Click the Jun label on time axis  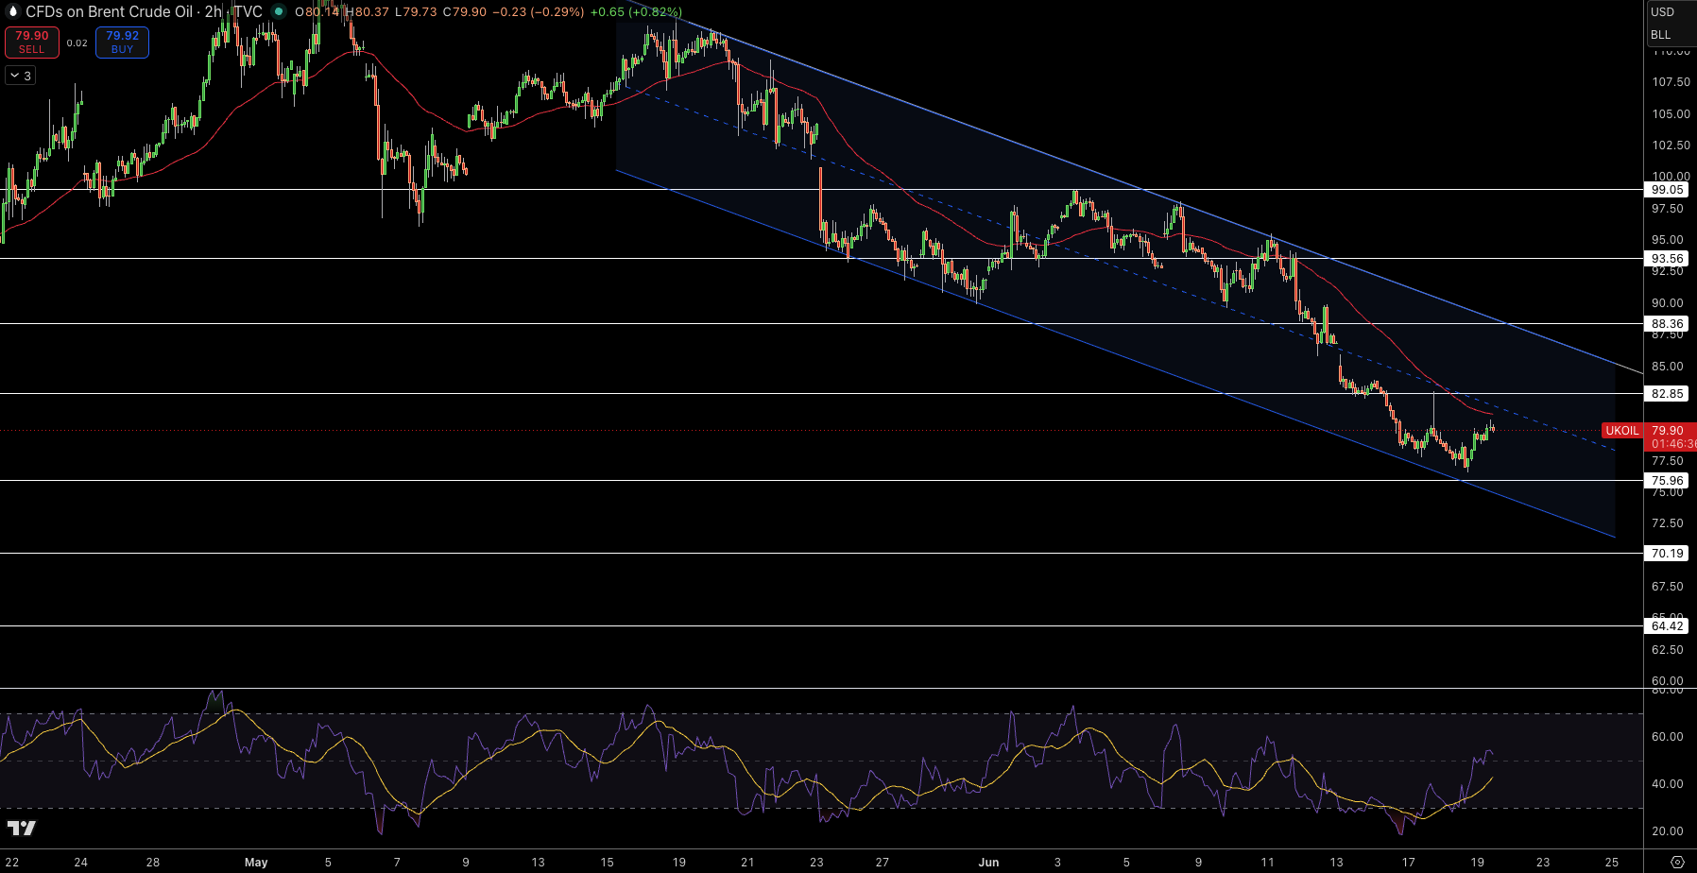pos(988,863)
